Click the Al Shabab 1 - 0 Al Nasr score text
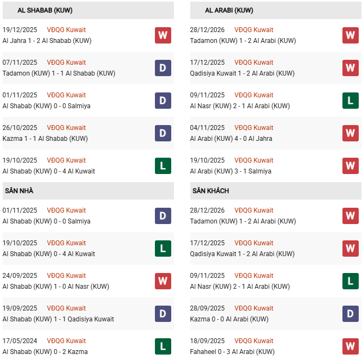The height and width of the screenshot is (360, 362). pyautogui.click(x=55, y=287)
